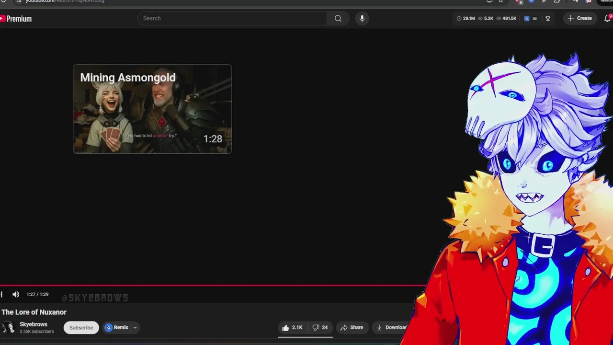Click the video title The Lore of Nuxanor
Image resolution: width=613 pixels, height=345 pixels.
[34, 312]
